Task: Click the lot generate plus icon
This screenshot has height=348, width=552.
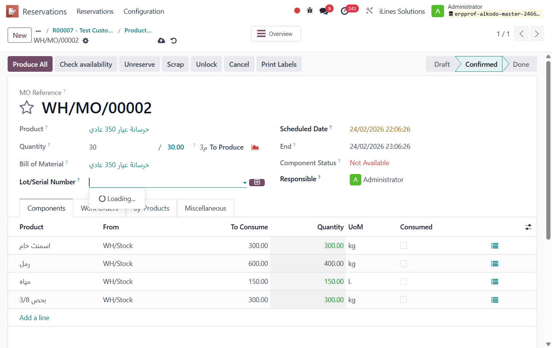Action: click(257, 182)
